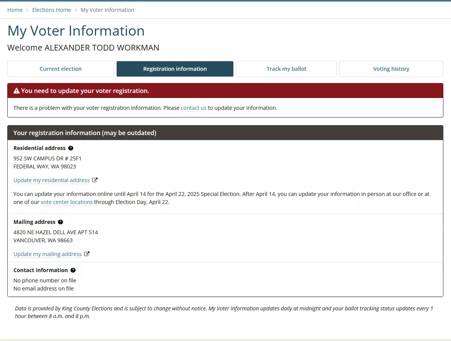Click the 'contact us' link
This screenshot has height=341, width=451.
pos(194,108)
